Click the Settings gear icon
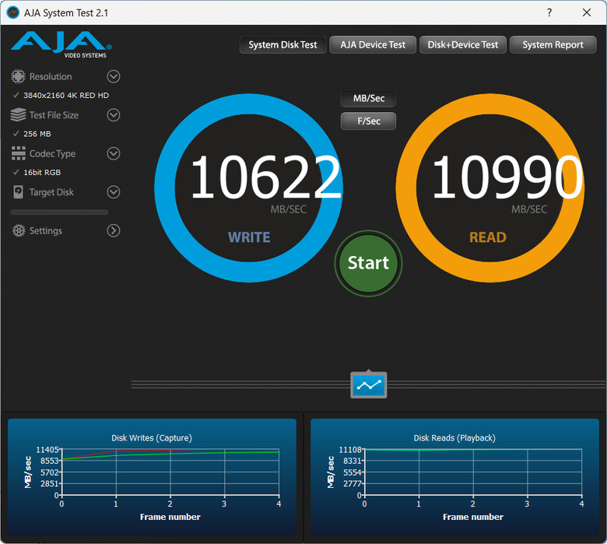 click(x=18, y=230)
